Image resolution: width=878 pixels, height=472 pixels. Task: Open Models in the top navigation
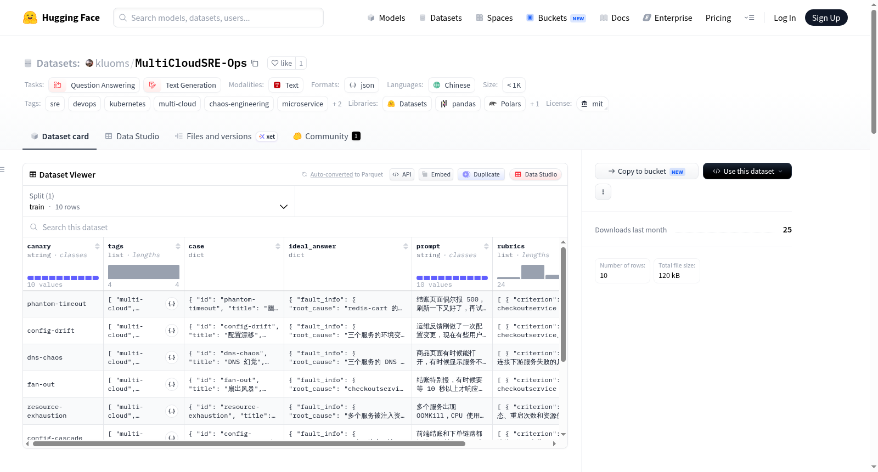[386, 18]
